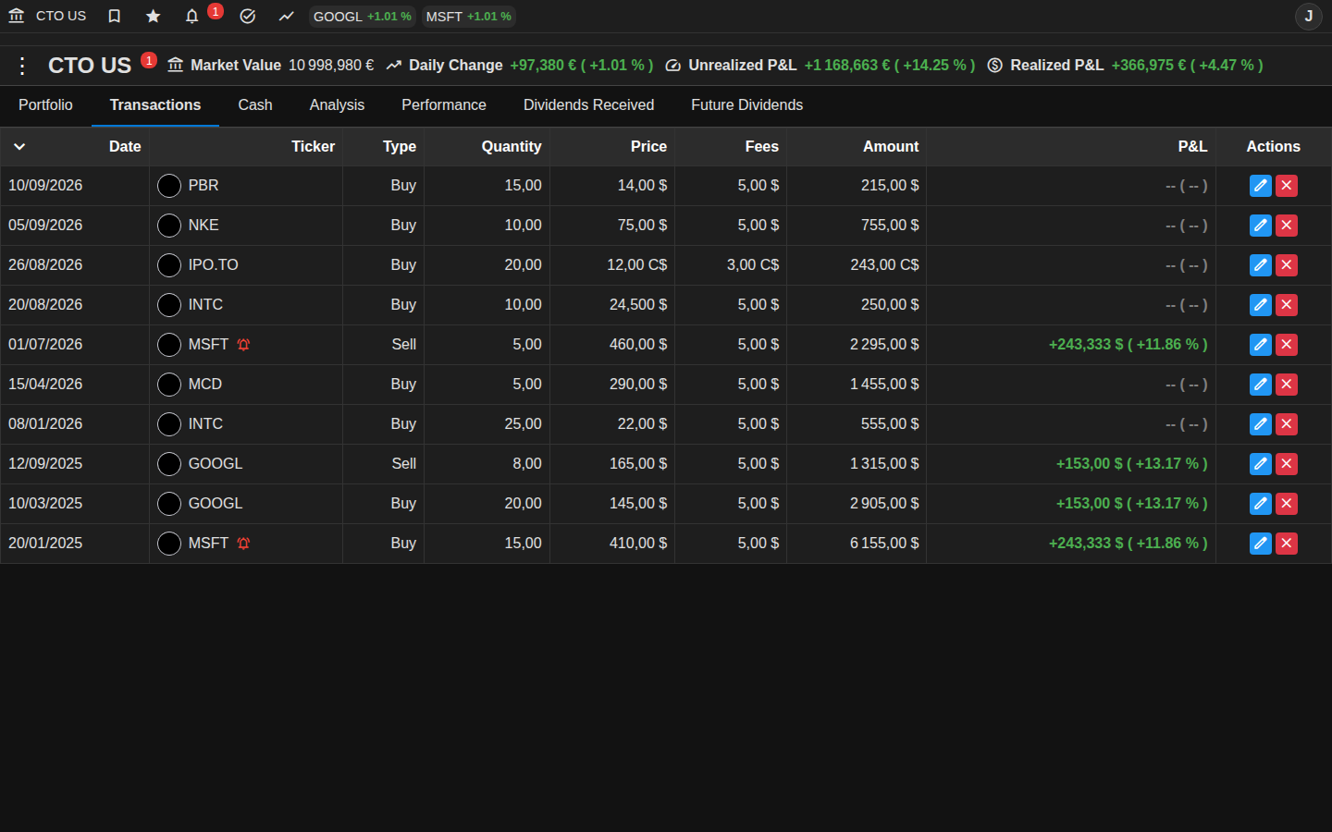This screenshot has height=832, width=1332.
Task: Click the GOOGL ticker chip in top bar
Action: (363, 17)
